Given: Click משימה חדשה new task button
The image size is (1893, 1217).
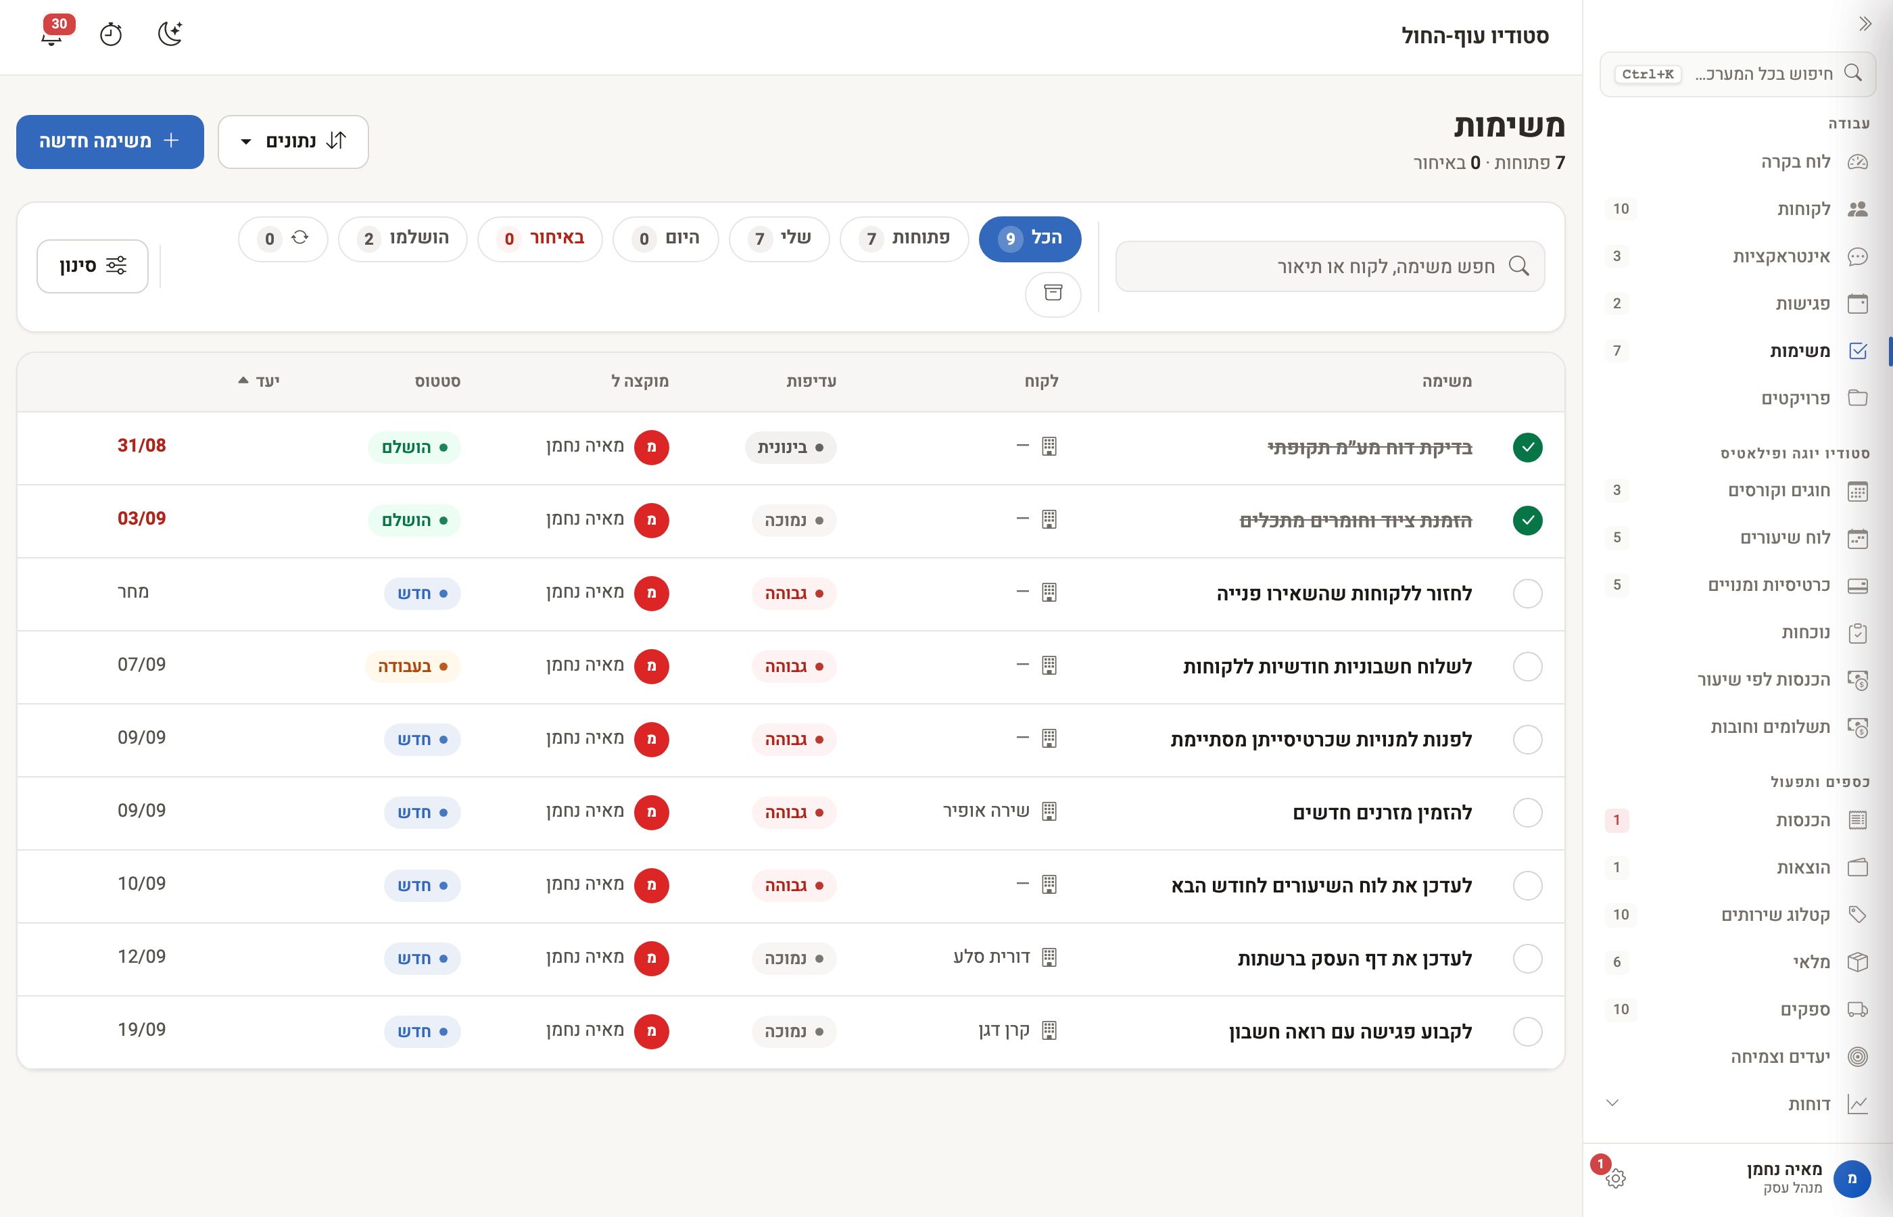Looking at the screenshot, I should pos(110,141).
